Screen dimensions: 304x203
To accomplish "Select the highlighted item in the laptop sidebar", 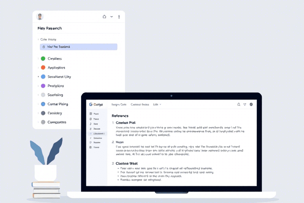I will (x=96, y=134).
